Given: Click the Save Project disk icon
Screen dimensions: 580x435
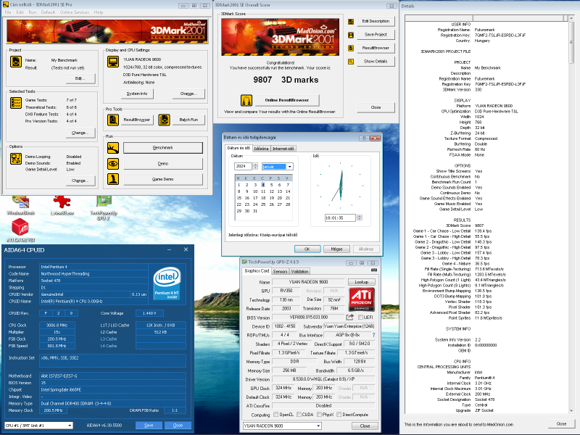Looking at the screenshot, I should (x=351, y=35).
